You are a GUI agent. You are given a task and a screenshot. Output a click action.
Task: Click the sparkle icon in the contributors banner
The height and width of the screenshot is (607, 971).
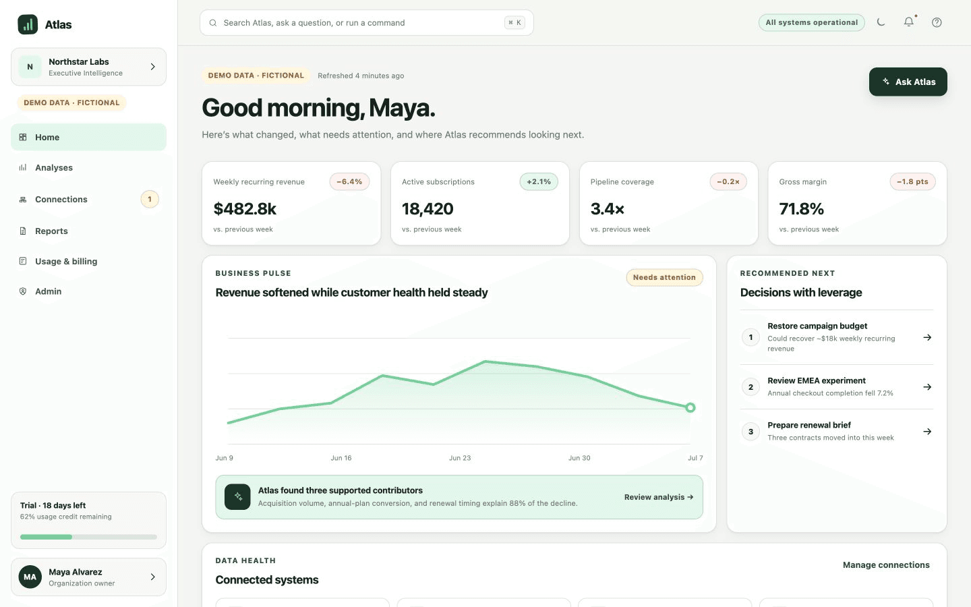[x=237, y=497]
